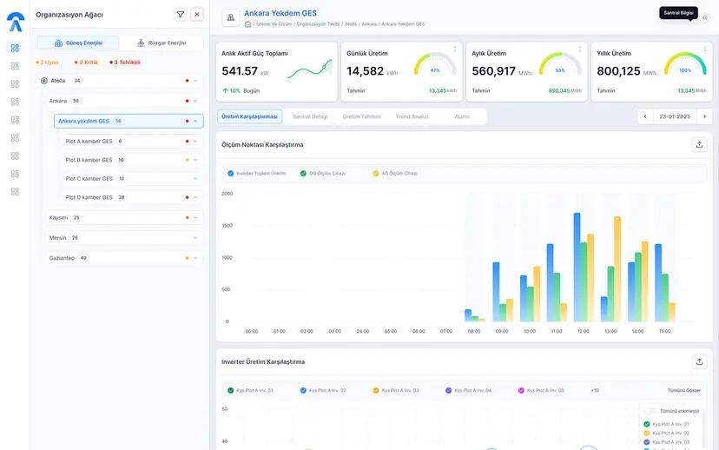Switch to the Güneş Enerjisi tab

coord(78,43)
